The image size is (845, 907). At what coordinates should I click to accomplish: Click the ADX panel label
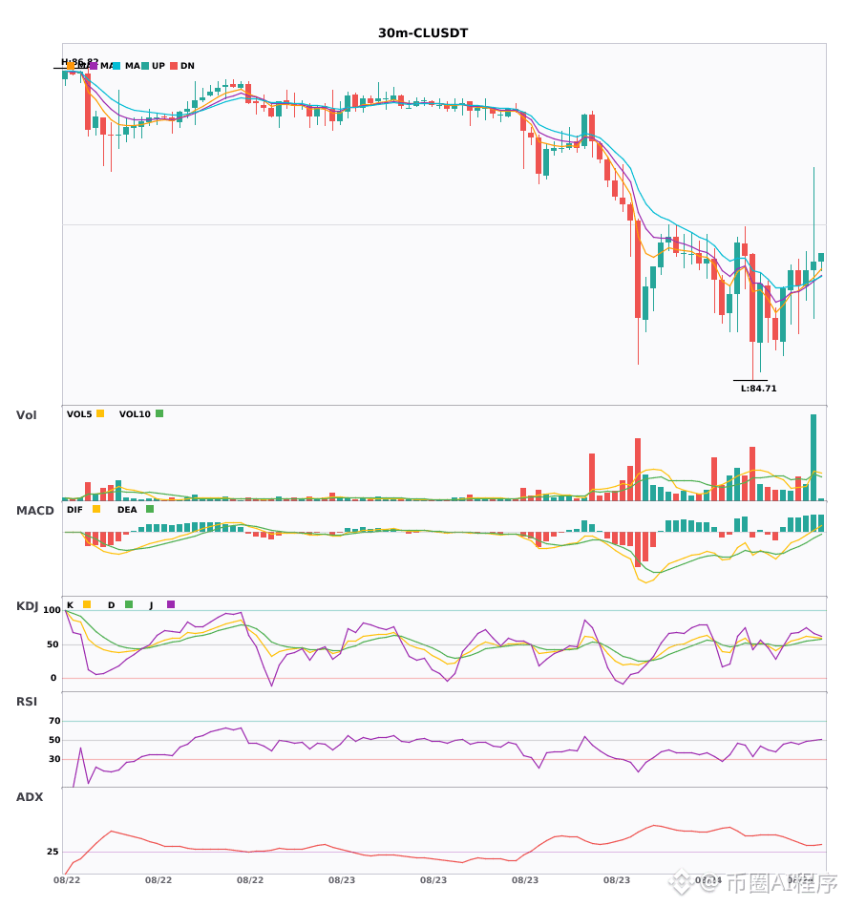coord(30,797)
